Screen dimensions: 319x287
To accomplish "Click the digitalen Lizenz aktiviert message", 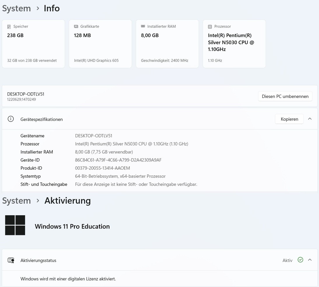I will [x=68, y=279].
